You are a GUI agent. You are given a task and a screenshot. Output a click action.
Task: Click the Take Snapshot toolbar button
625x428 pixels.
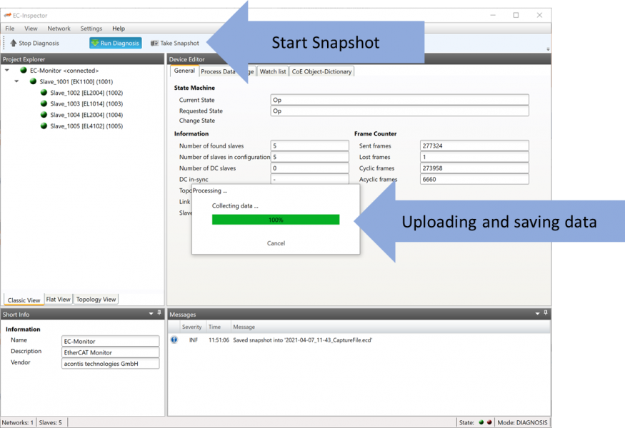175,44
